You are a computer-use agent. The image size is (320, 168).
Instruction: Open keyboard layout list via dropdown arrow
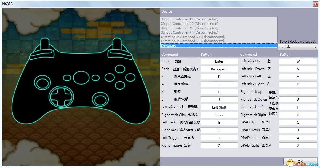point(315,47)
